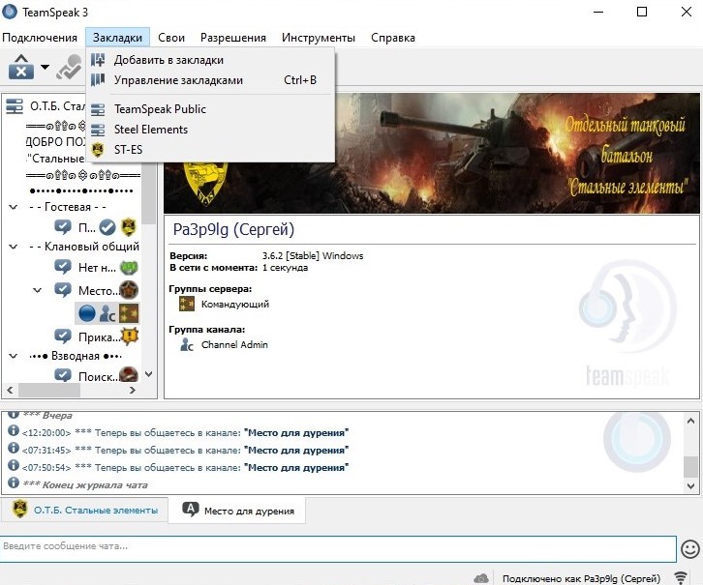Click the Командующий server group icon
The width and height of the screenshot is (703, 585).
(x=187, y=304)
